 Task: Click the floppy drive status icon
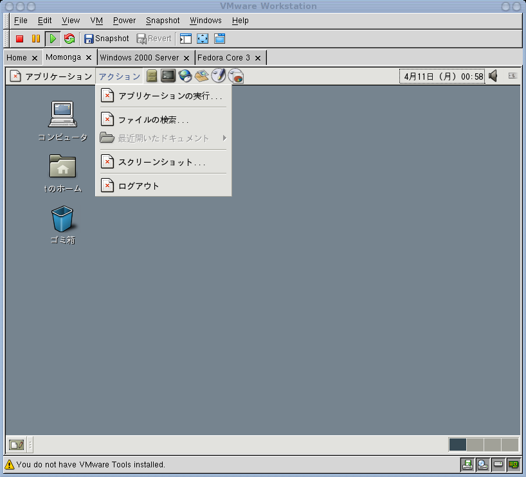point(467,464)
